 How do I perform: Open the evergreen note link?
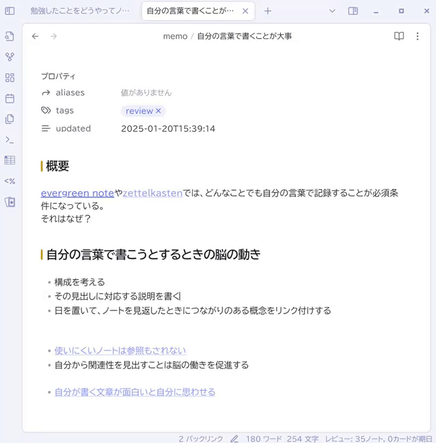pyautogui.click(x=78, y=193)
